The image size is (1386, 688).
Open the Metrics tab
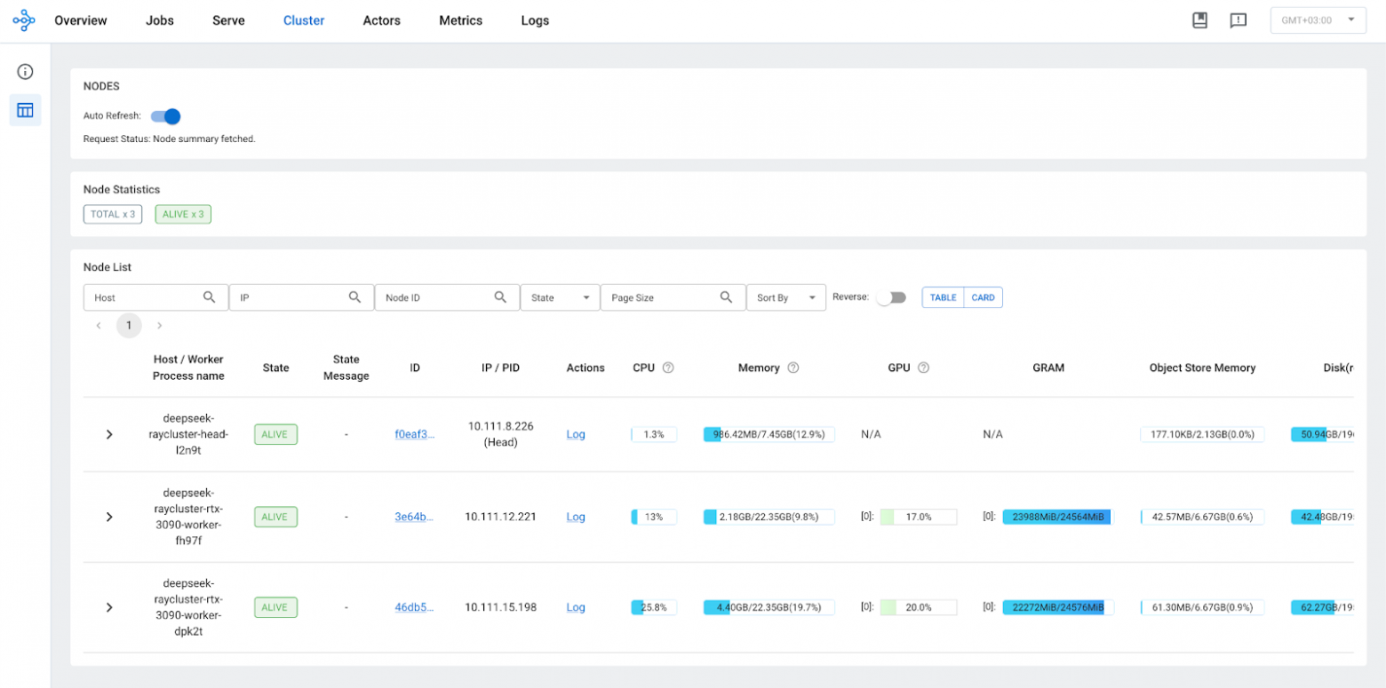tap(460, 20)
